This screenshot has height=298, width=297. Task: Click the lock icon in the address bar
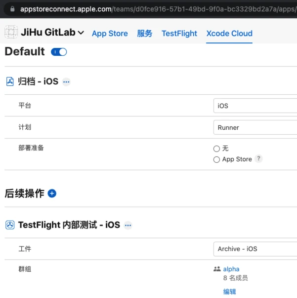coord(12,9)
